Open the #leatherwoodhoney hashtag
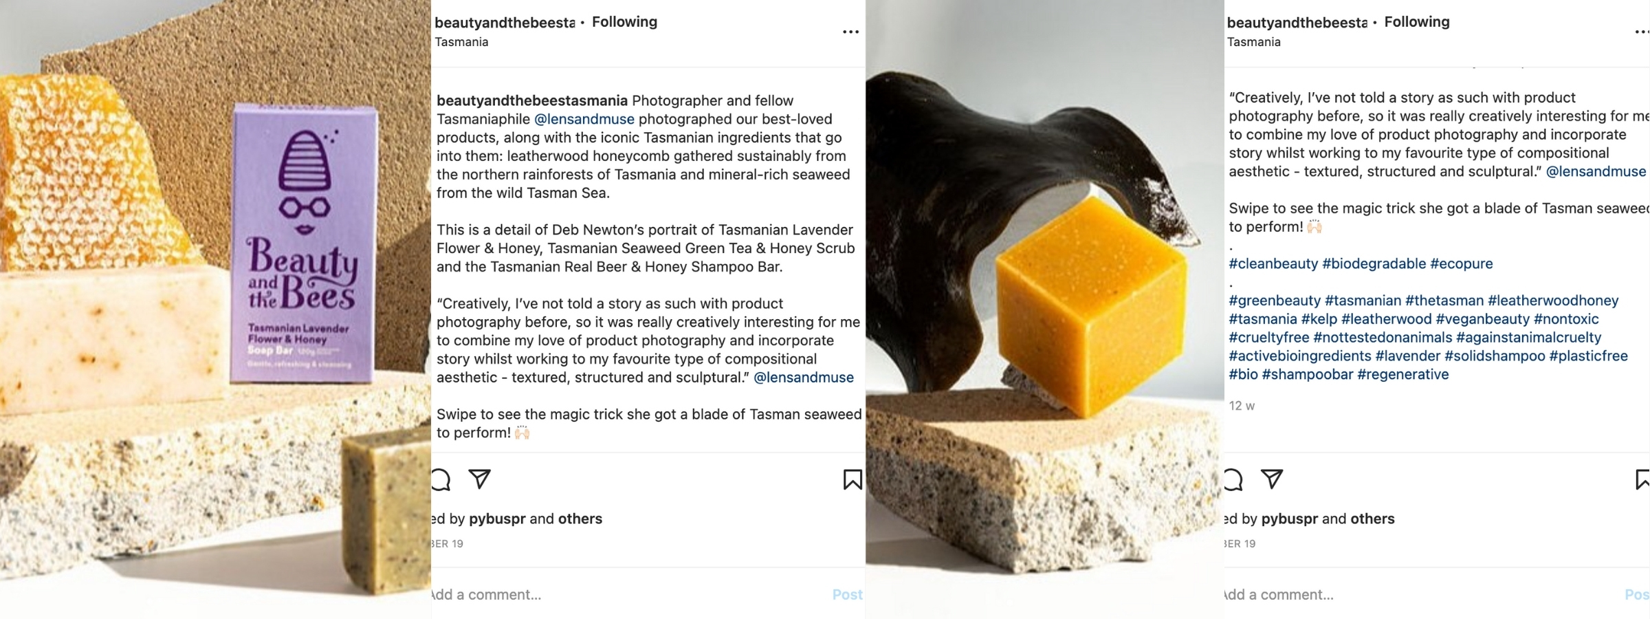 point(1552,301)
